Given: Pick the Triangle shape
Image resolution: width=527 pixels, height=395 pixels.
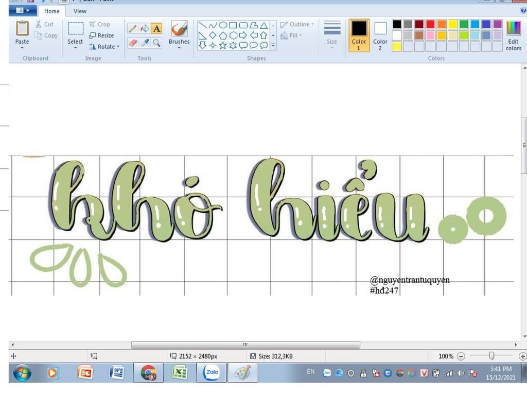Looking at the screenshot, I should pyautogui.click(x=264, y=25).
